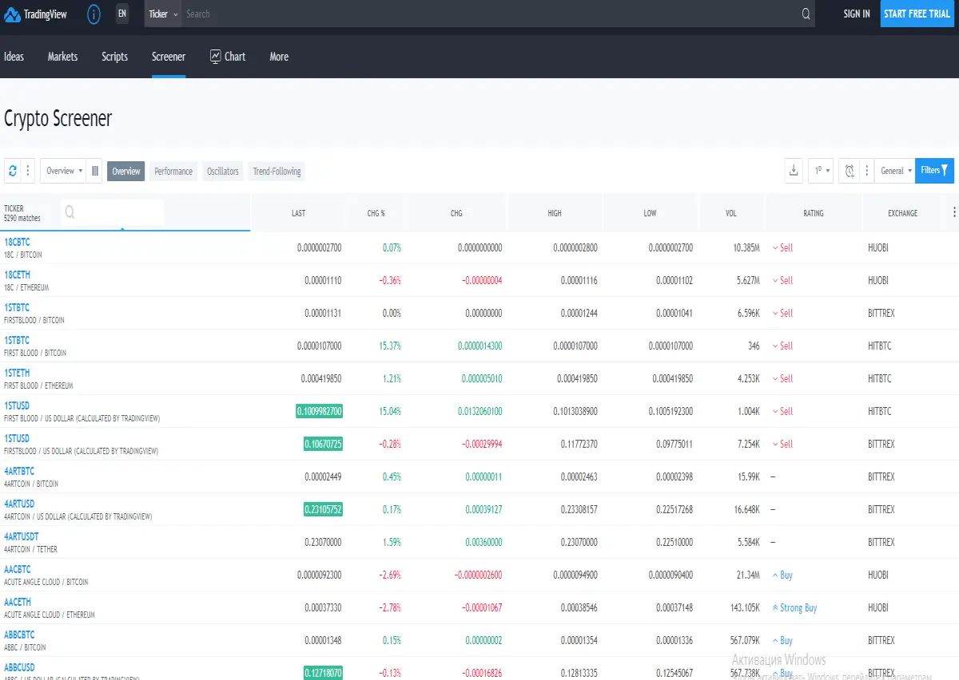Open the 18CBTC ticker link
Image resolution: width=959 pixels, height=680 pixels.
click(x=17, y=242)
